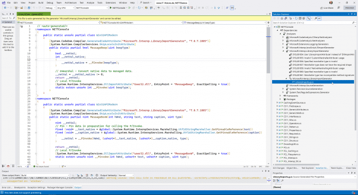Open the Build menu
This screenshot has height=195, width=358.
click(x=41, y=3)
